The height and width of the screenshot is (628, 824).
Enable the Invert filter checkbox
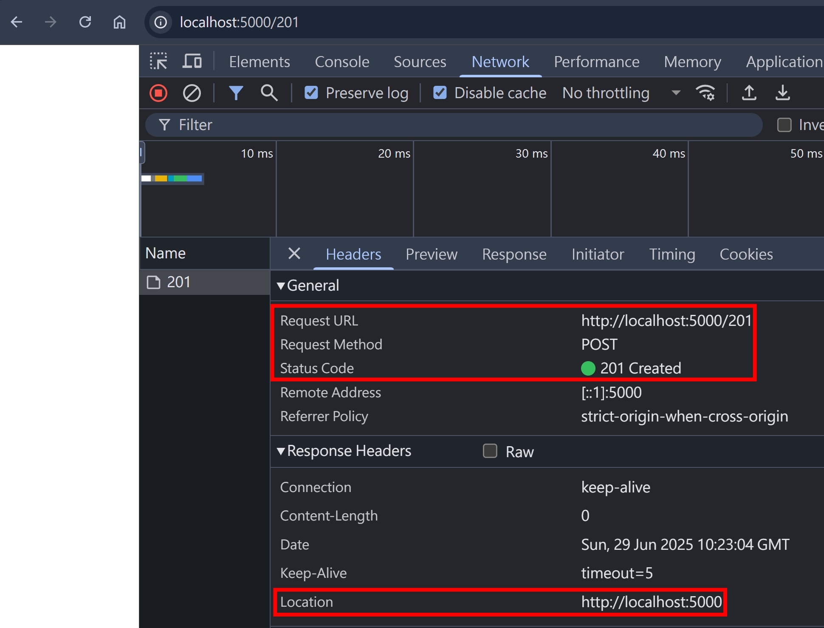pos(784,125)
